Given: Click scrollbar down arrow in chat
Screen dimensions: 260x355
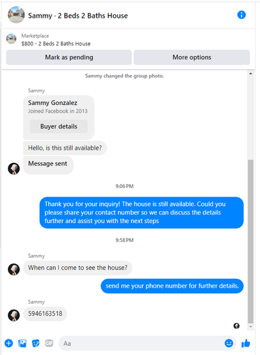Looking at the screenshot, I should pos(251,327).
